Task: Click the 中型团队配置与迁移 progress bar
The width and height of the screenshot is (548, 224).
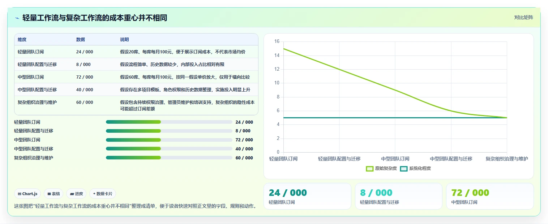Action: pos(169,149)
